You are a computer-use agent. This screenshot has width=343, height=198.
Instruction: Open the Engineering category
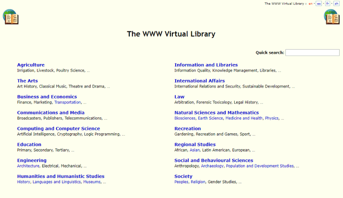[x=32, y=161]
